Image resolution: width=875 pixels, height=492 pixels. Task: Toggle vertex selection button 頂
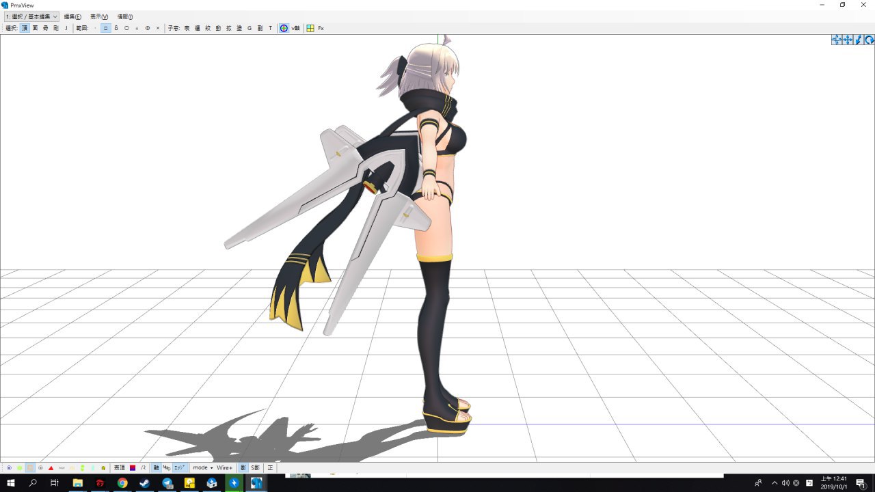[x=25, y=28]
